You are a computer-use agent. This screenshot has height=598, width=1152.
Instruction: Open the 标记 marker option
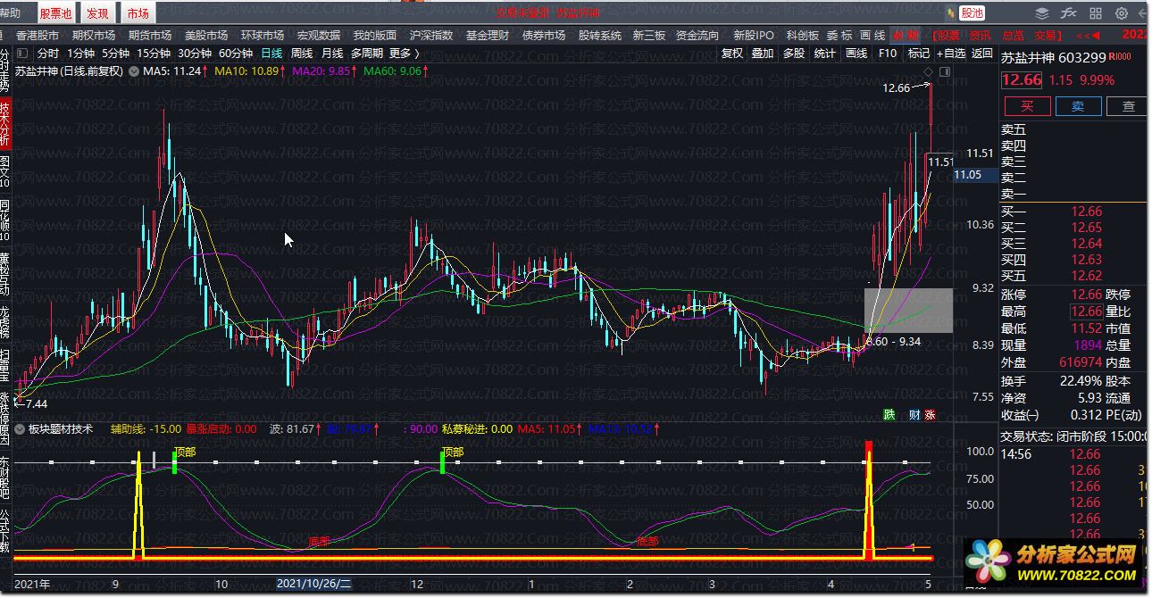click(919, 54)
